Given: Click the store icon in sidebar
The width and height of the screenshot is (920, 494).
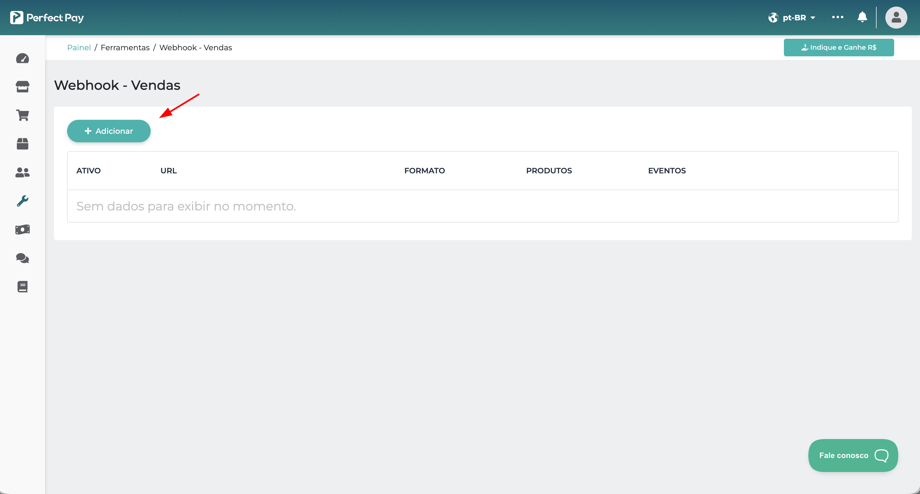Looking at the screenshot, I should [x=23, y=87].
